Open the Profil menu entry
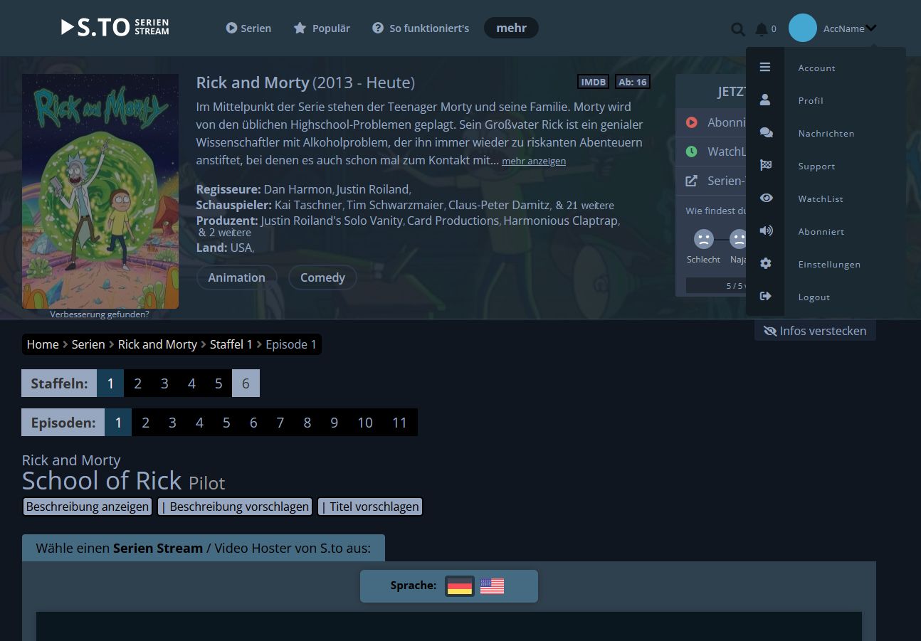Screen dimensions: 921x641 [x=811, y=100]
